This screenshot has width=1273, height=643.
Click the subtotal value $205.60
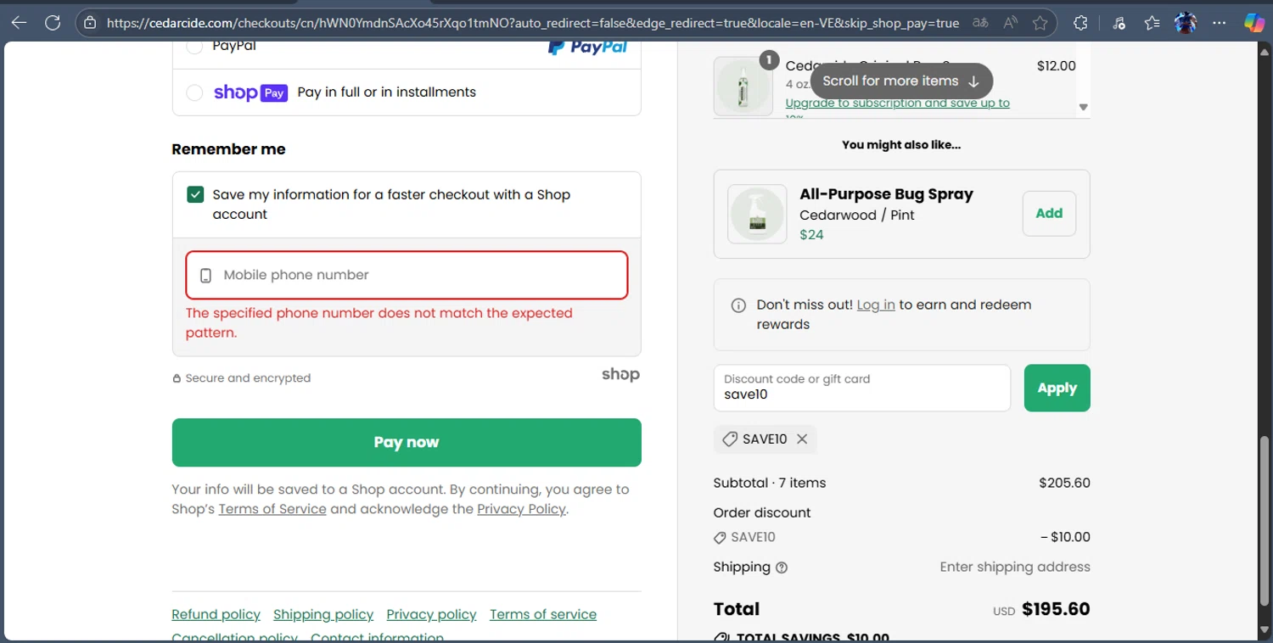(1064, 483)
